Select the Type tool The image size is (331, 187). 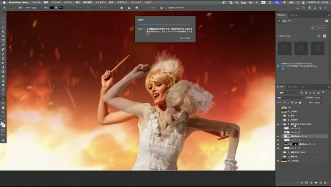point(3,94)
